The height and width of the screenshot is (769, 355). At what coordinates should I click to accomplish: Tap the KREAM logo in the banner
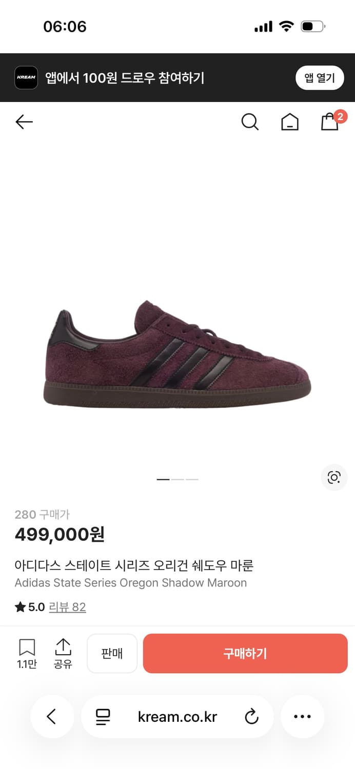[x=26, y=78]
